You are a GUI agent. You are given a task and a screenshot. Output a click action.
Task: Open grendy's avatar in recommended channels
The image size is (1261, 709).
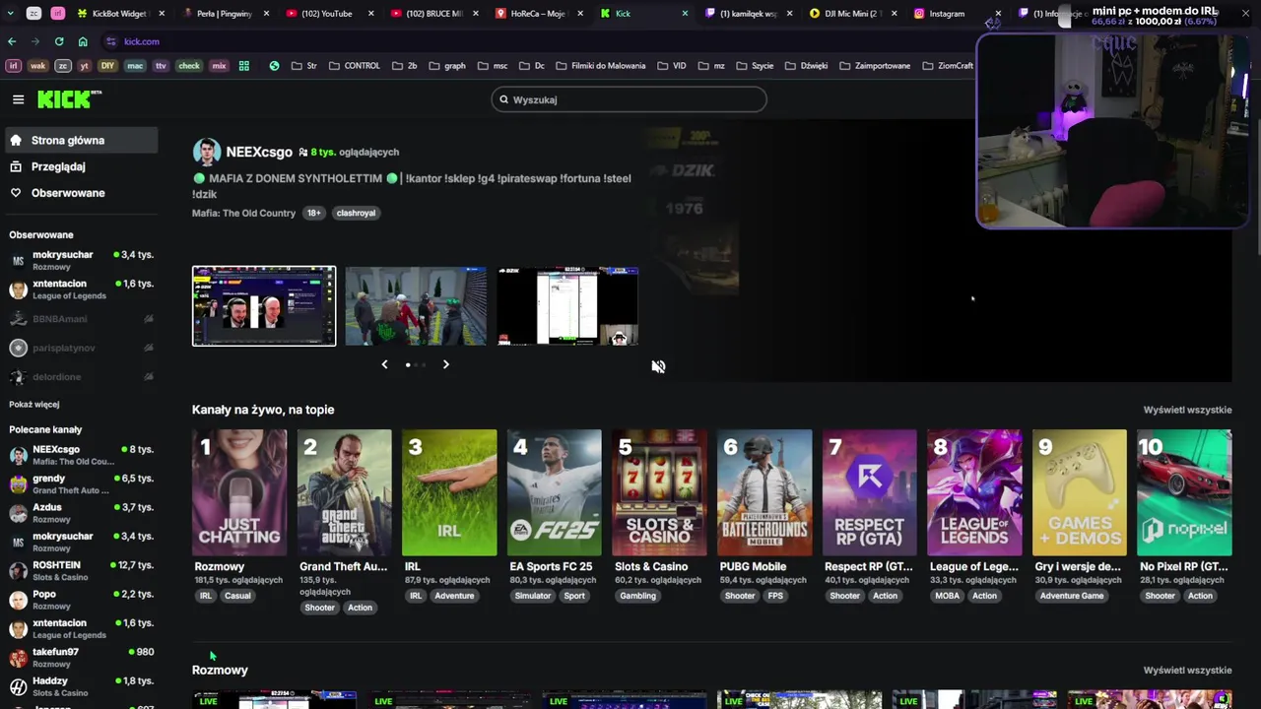(x=18, y=483)
